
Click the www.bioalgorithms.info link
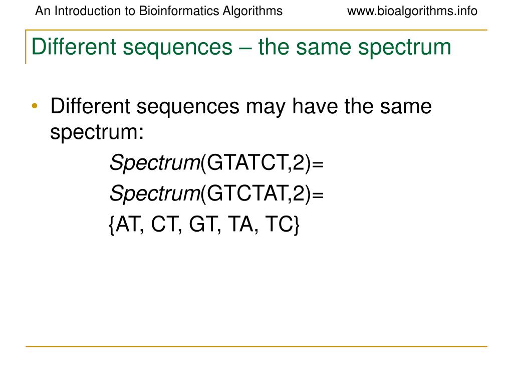pos(412,11)
